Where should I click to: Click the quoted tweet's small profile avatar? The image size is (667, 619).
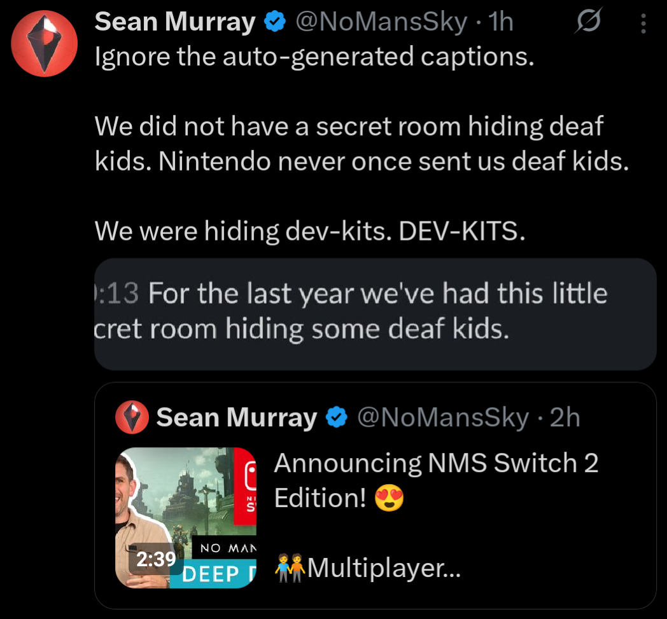coord(132,418)
